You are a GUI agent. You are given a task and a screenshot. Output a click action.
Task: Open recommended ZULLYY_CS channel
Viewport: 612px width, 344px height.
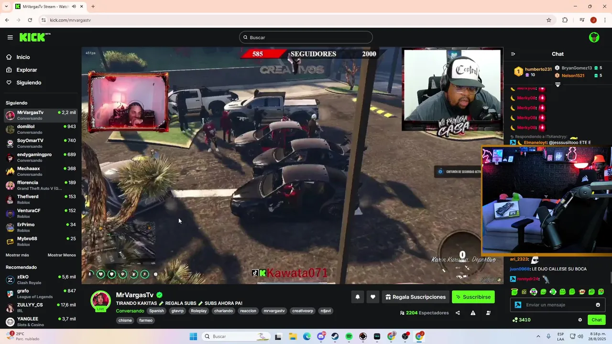[41, 308]
